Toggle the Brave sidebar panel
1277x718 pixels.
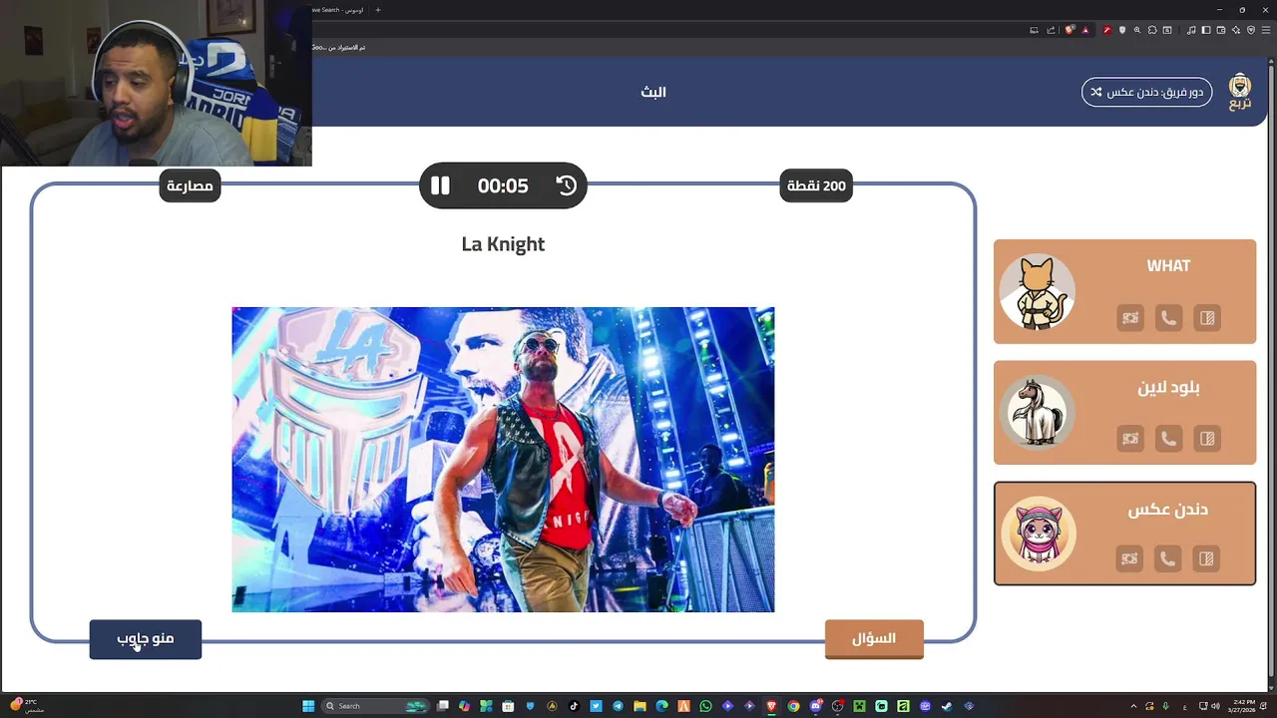tap(1206, 30)
